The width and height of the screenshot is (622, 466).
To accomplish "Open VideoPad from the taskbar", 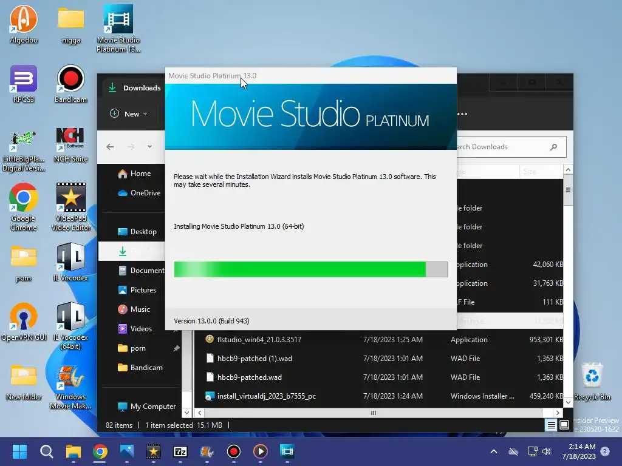I will point(154,451).
